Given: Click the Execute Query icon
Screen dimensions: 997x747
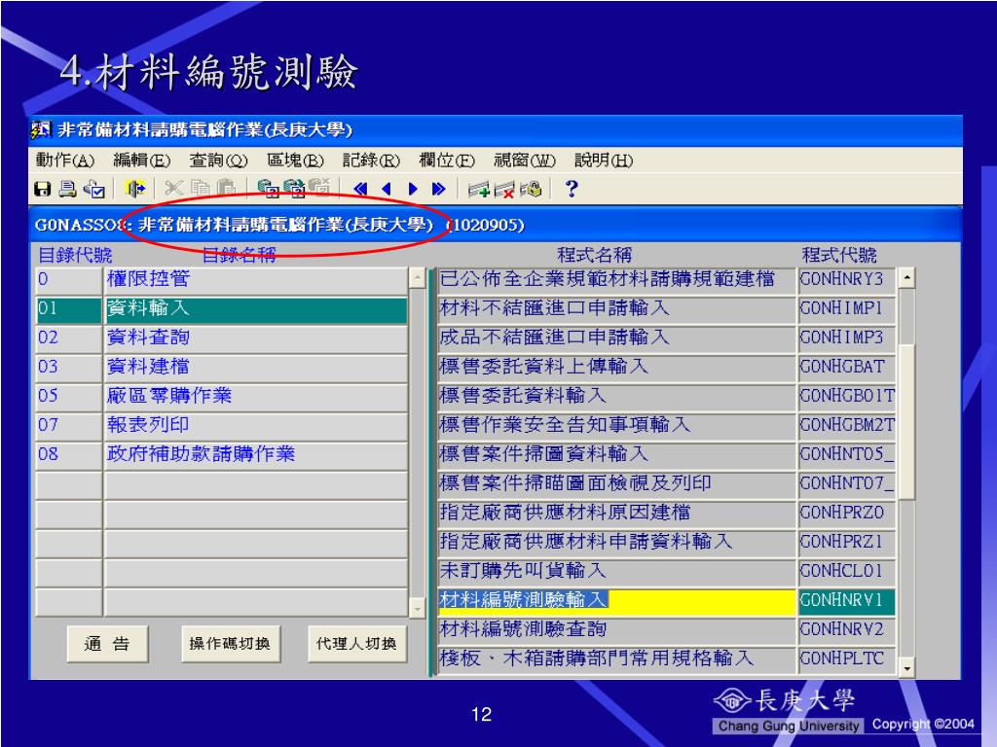Looking at the screenshot, I should click(294, 189).
